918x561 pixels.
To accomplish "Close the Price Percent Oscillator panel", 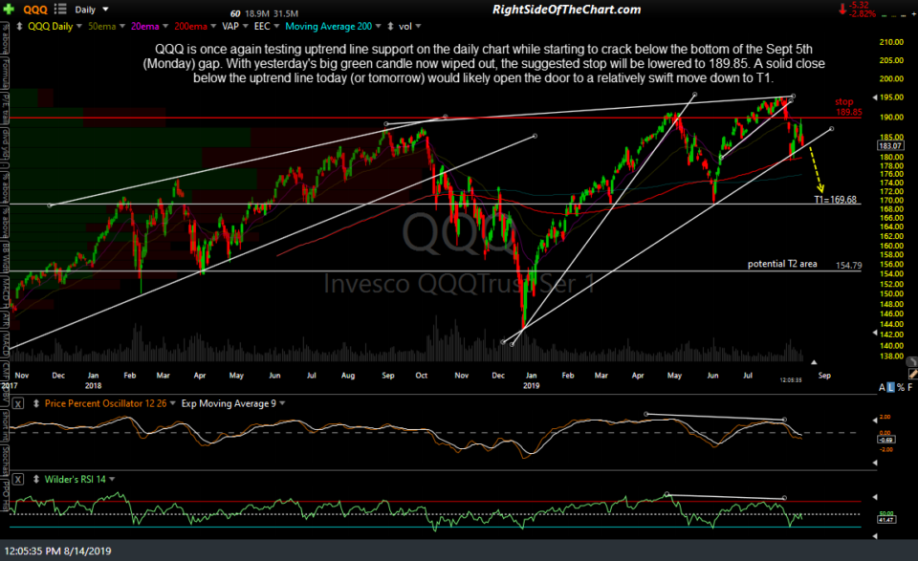I will pos(18,403).
